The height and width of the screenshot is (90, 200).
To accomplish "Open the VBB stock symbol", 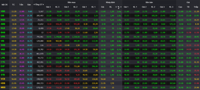I will [3, 11].
